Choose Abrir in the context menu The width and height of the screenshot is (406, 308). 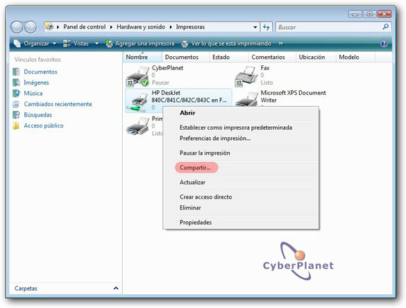187,113
